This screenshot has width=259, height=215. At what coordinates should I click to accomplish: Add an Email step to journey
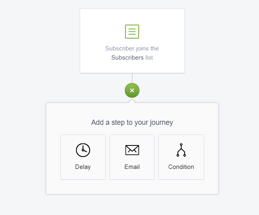tap(132, 157)
